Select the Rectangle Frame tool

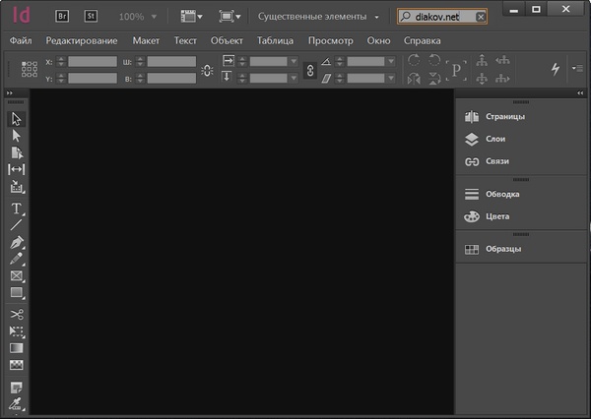[16, 275]
